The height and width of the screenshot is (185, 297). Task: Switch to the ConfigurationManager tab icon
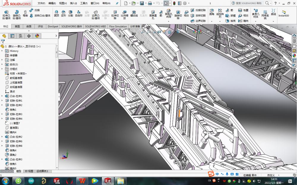click(20, 36)
